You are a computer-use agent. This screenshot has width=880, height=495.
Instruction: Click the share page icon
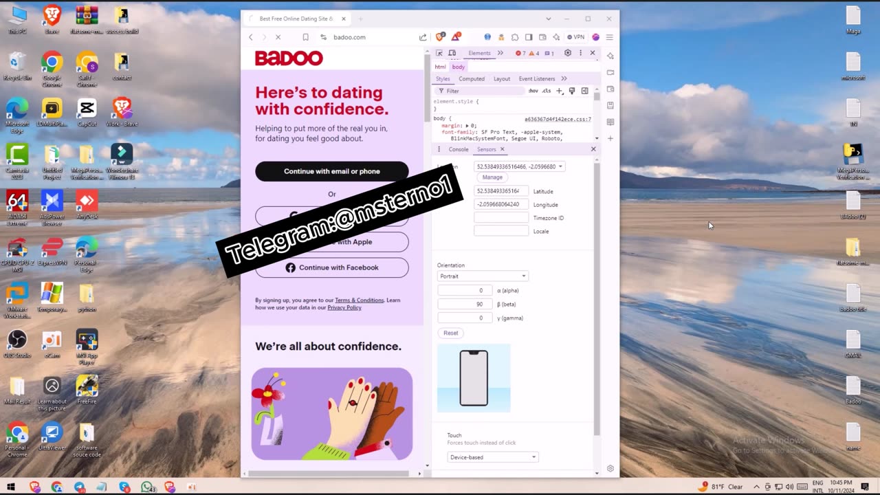click(x=423, y=37)
